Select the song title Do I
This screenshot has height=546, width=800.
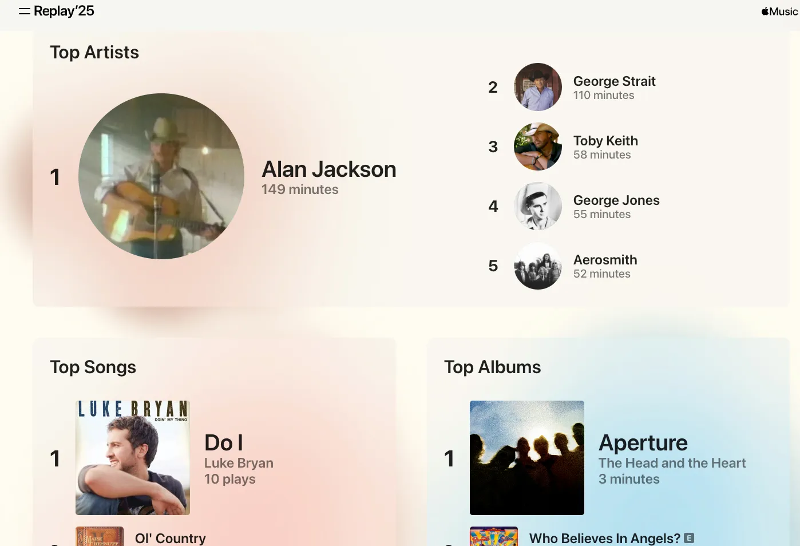coord(224,442)
